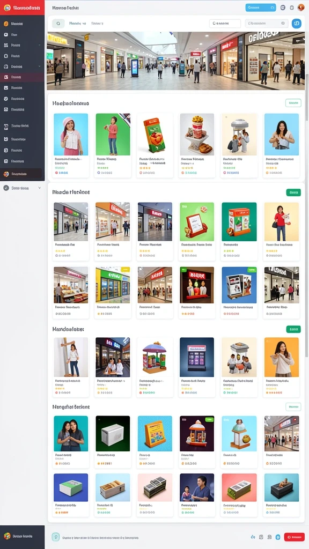
Task: Expand the chevron beside the gray checkmark item
Action: 39,188
